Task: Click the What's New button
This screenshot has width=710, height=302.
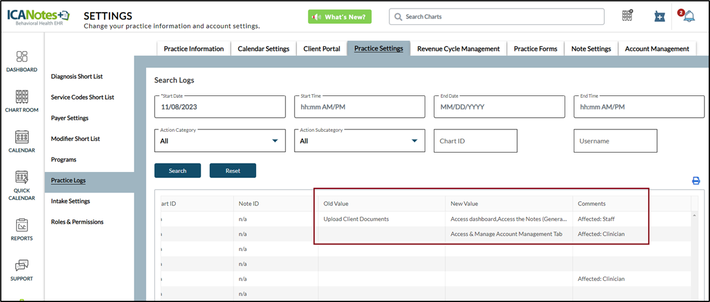Action: (x=339, y=17)
